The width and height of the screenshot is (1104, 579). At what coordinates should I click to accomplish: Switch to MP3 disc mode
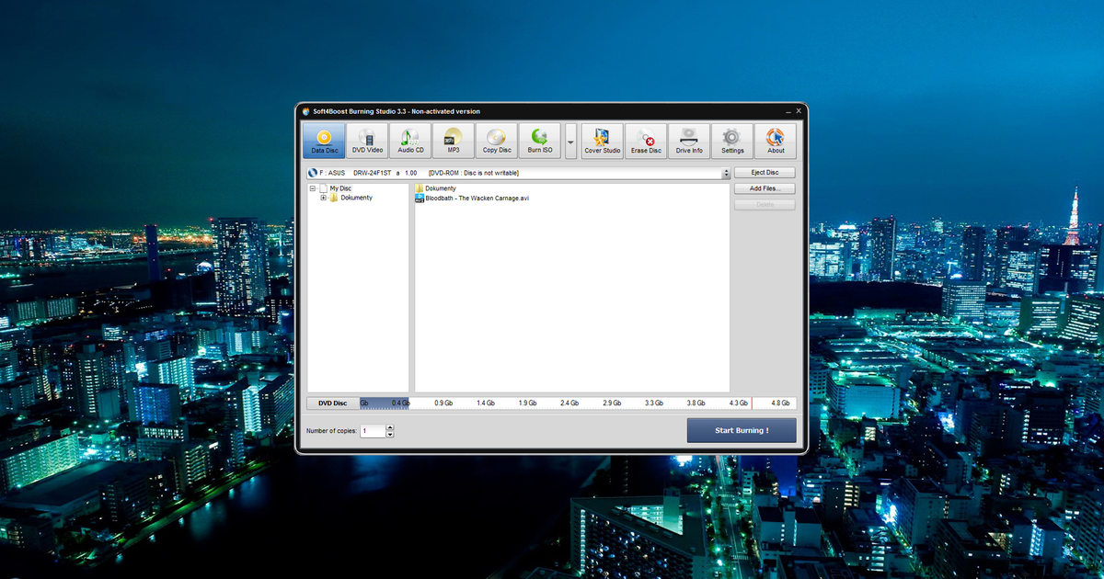[x=454, y=142]
